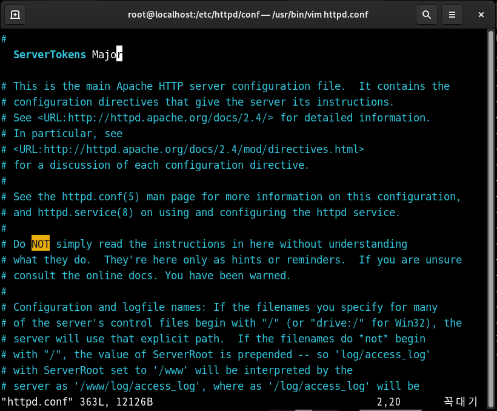Close the terminal window
This screenshot has height=411, width=497.
click(481, 15)
